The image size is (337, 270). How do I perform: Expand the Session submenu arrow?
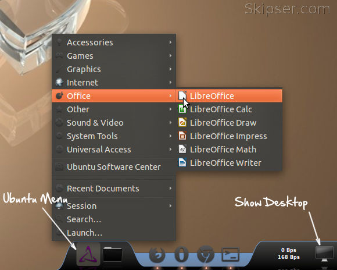pyautogui.click(x=170, y=206)
